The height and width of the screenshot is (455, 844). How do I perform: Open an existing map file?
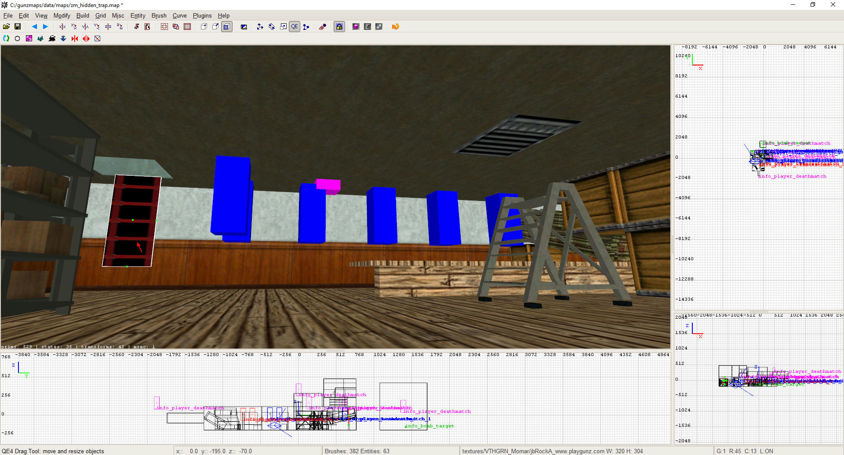6,26
